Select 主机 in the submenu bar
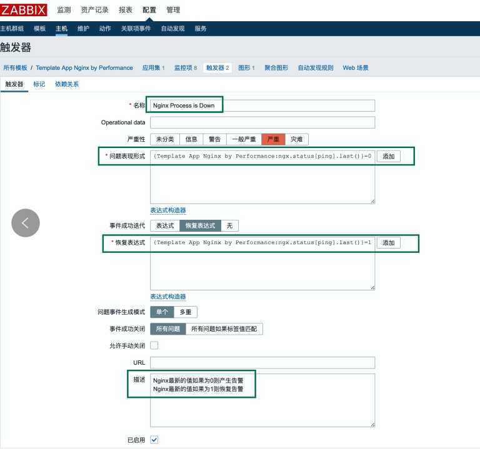480x449 pixels. pyautogui.click(x=61, y=29)
